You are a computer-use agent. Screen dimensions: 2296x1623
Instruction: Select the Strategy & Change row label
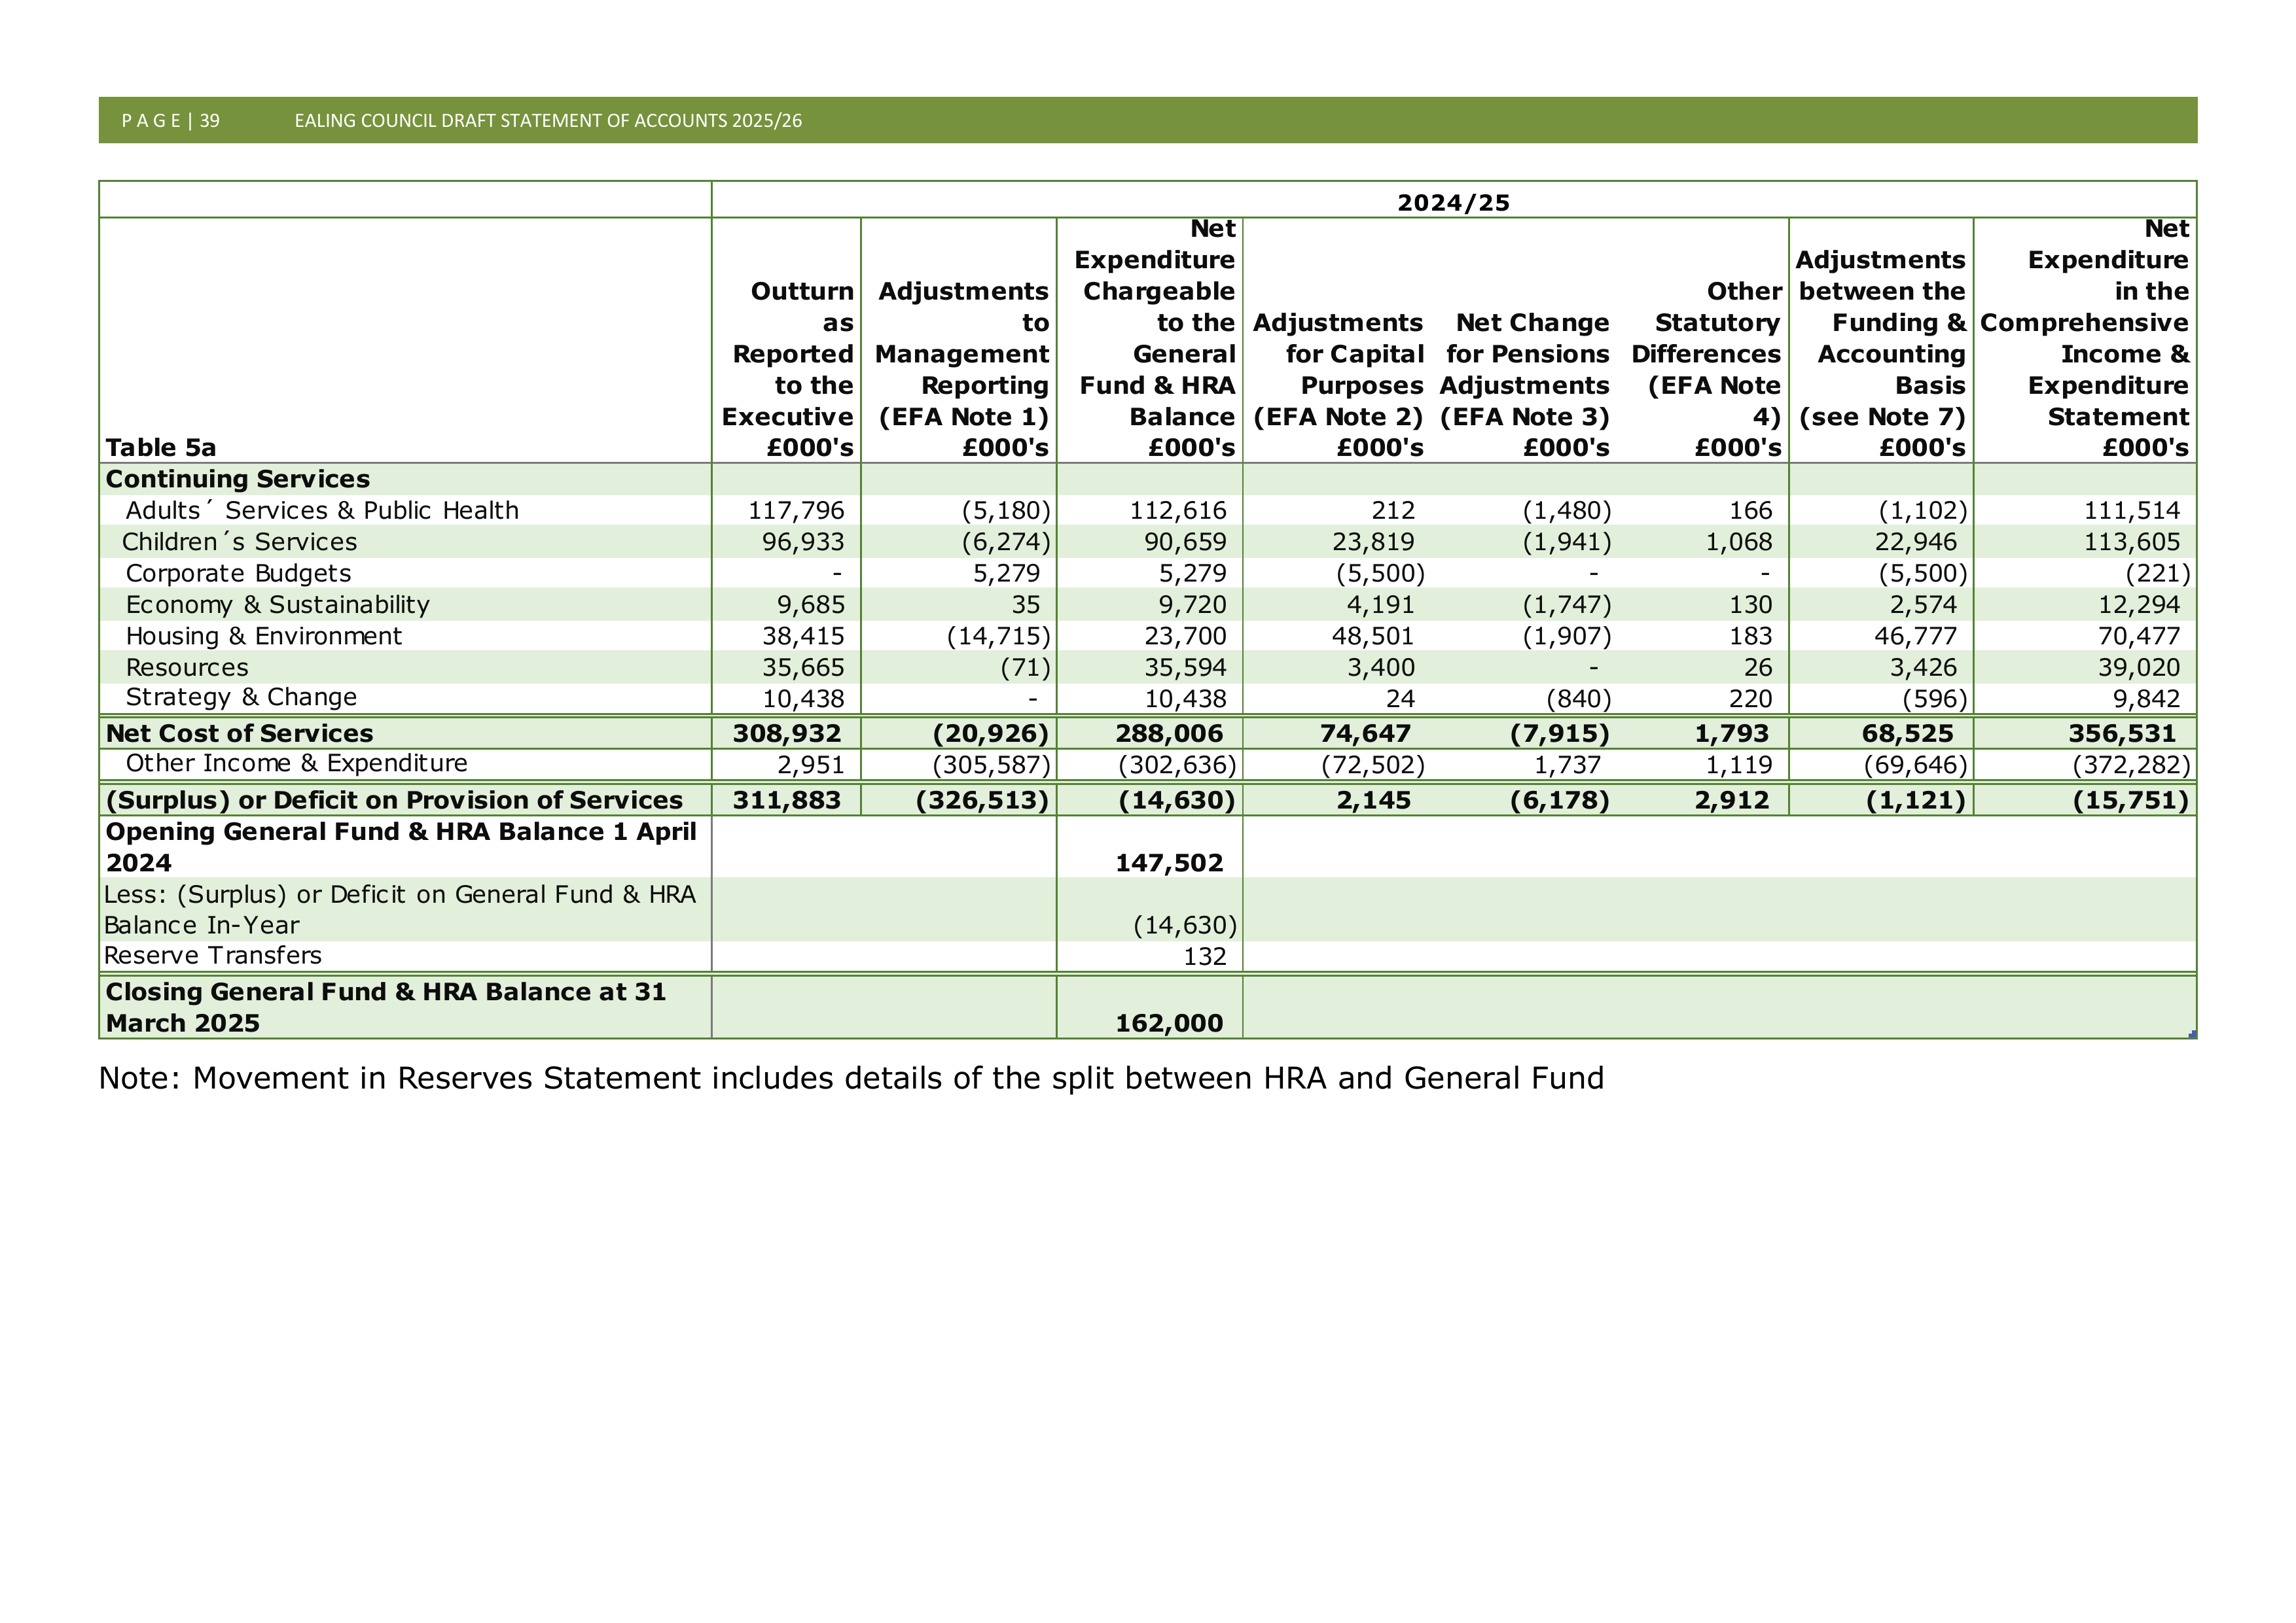tap(241, 697)
